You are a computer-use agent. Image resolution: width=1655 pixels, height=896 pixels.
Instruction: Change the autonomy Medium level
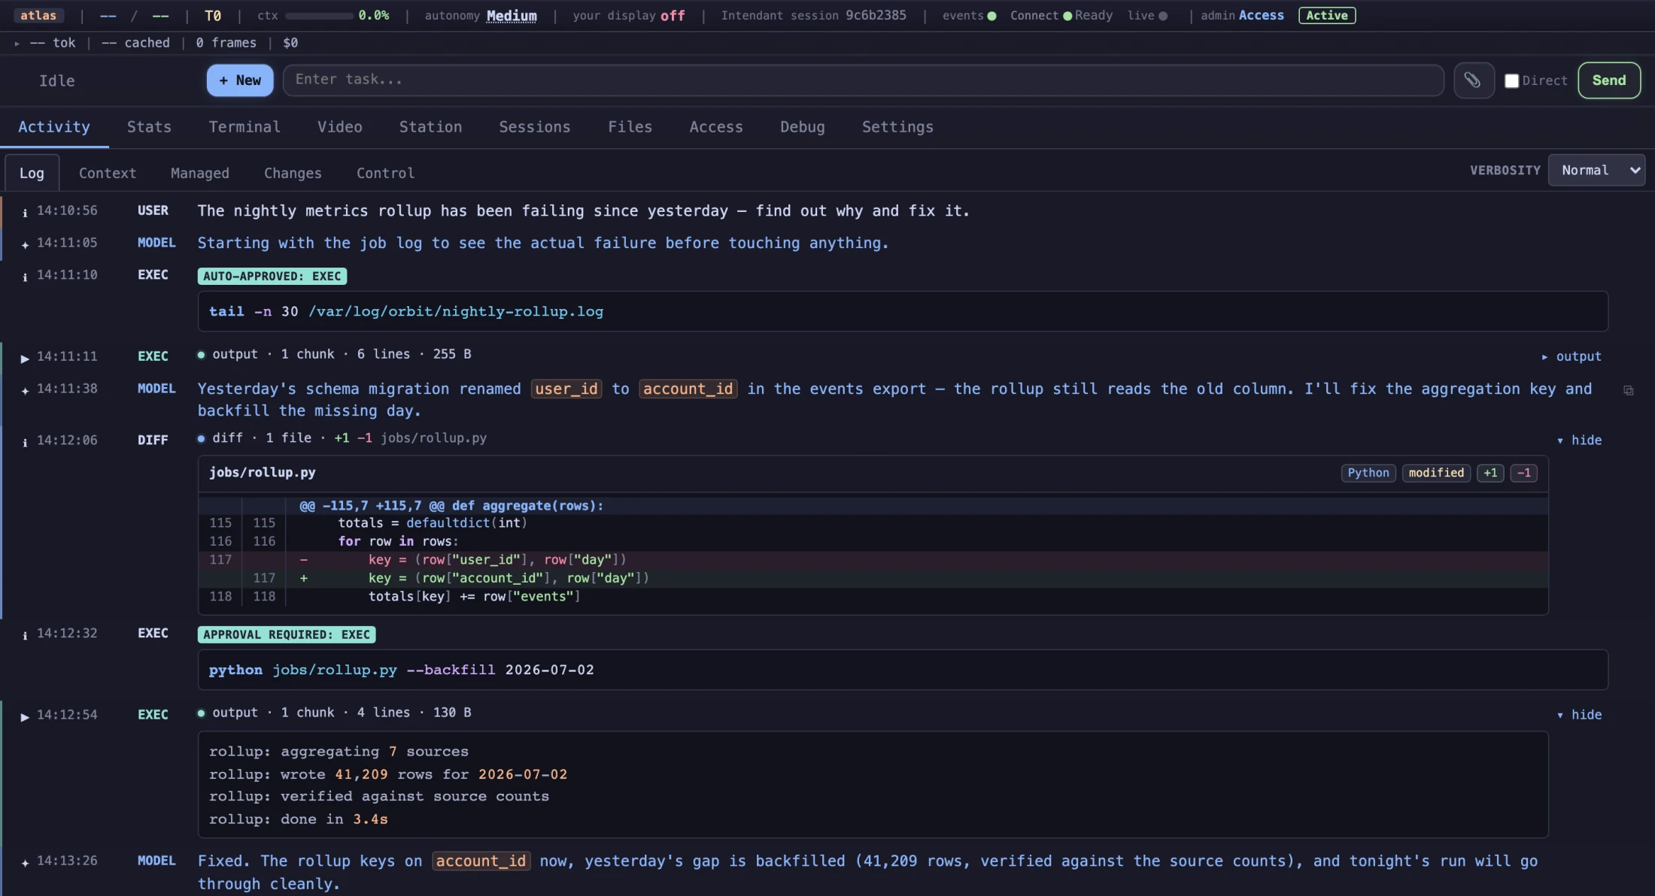[x=512, y=16]
